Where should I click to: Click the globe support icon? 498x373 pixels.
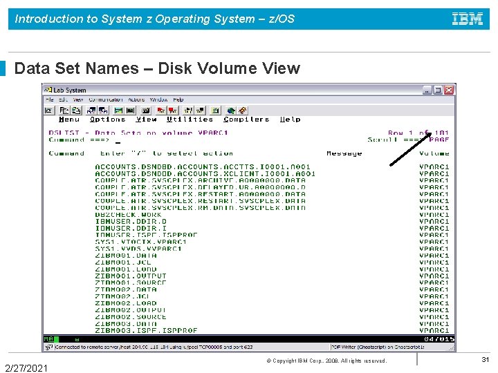click(231, 111)
